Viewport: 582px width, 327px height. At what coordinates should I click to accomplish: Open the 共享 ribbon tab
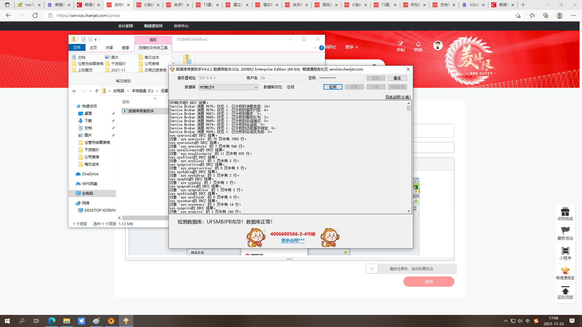tap(109, 48)
